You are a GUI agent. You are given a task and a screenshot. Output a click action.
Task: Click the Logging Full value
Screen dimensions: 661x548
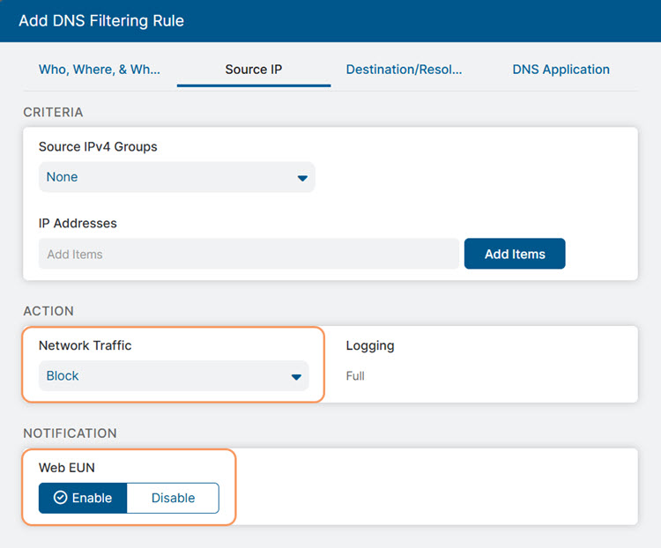point(355,376)
